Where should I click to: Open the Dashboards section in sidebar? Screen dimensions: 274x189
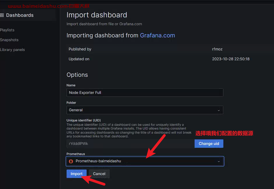[x=20, y=15]
